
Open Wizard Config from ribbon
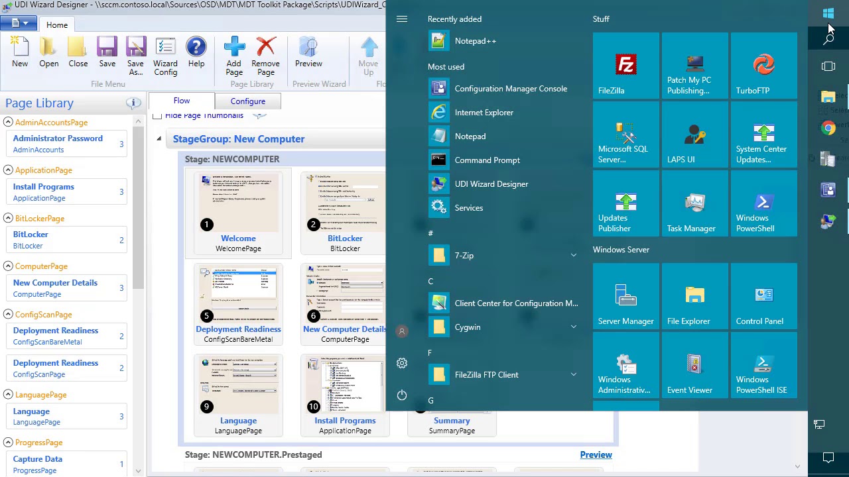[165, 56]
